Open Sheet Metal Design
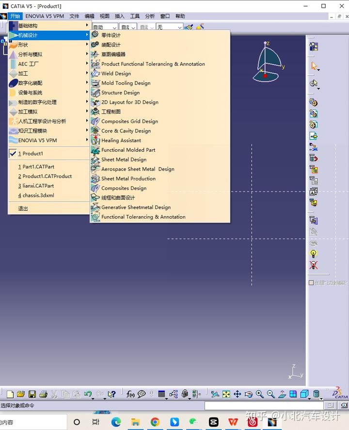The image size is (349, 430). 160,159
